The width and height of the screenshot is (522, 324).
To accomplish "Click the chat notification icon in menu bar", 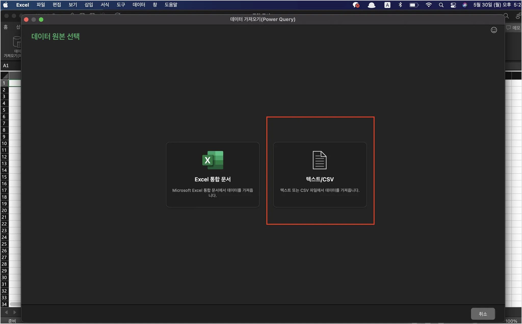I will pos(356,5).
